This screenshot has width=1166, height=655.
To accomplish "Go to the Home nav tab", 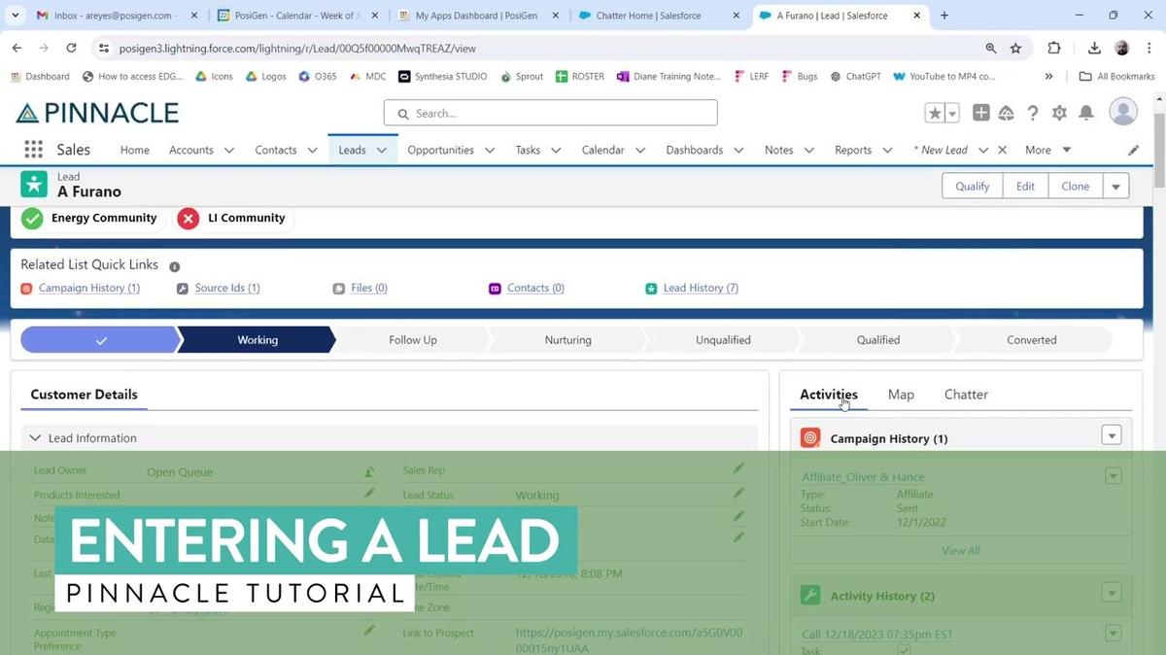I will point(134,150).
